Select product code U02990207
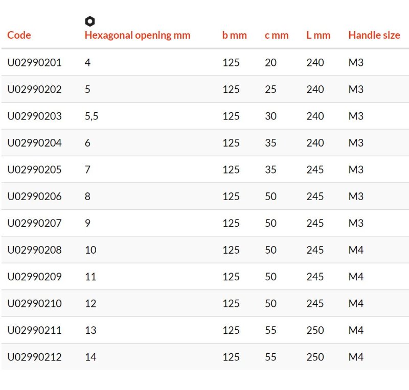The width and height of the screenshot is (409, 390). tap(34, 223)
